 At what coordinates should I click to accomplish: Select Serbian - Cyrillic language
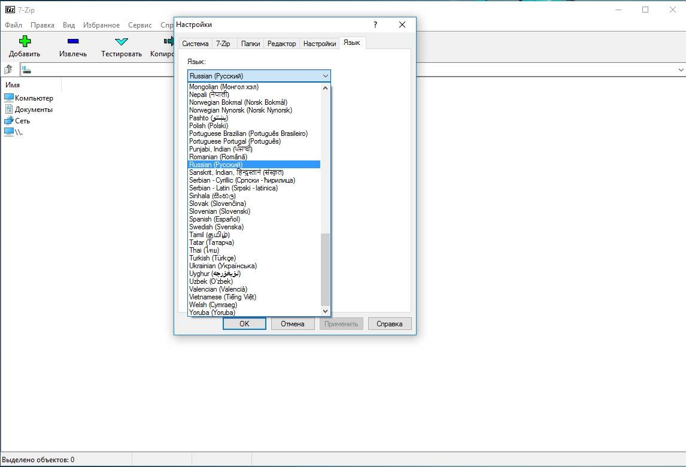point(254,180)
